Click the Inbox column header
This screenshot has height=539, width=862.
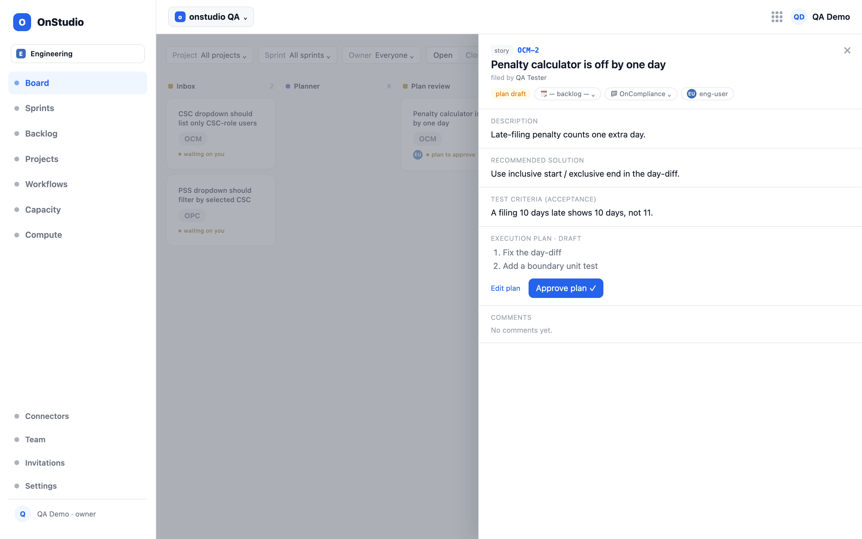click(x=221, y=86)
